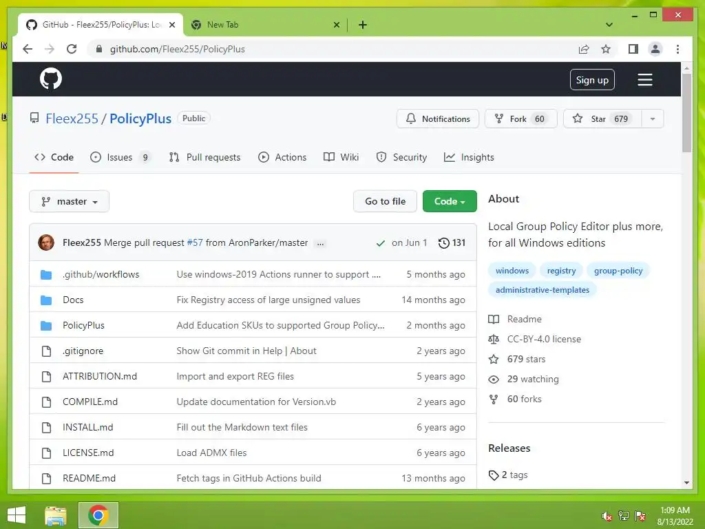705x529 pixels.
Task: Open the Code tab
Action: (x=54, y=157)
